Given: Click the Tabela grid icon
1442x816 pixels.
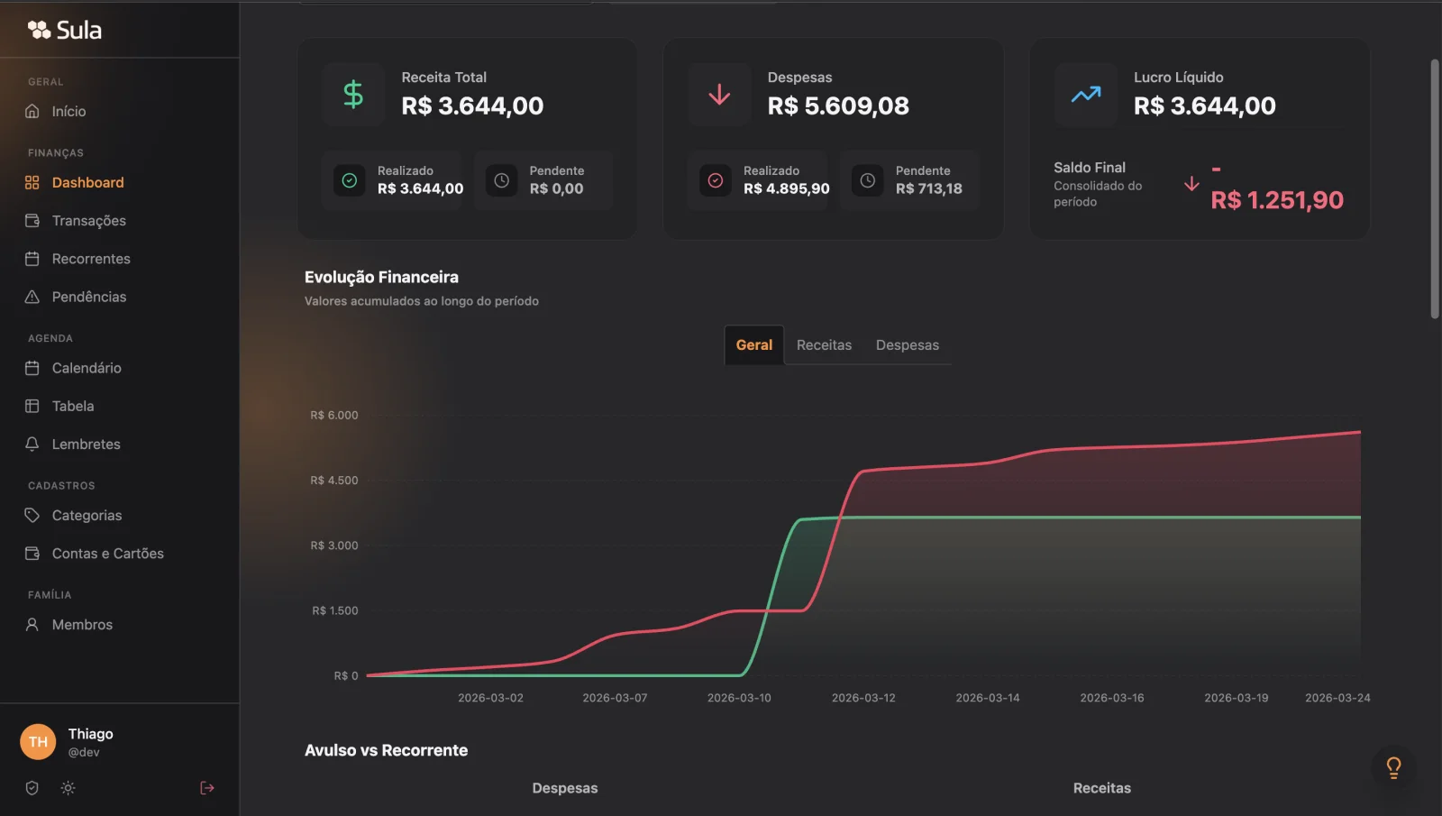Looking at the screenshot, I should 32,406.
